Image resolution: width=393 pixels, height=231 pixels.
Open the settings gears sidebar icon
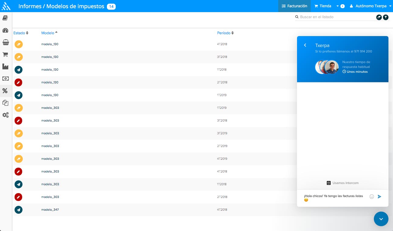click(x=5, y=115)
